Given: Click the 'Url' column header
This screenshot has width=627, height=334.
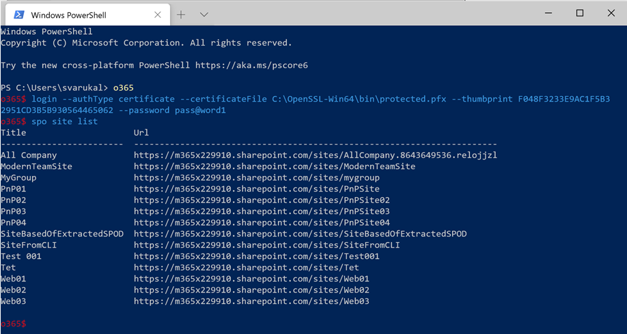Looking at the screenshot, I should (x=141, y=132).
